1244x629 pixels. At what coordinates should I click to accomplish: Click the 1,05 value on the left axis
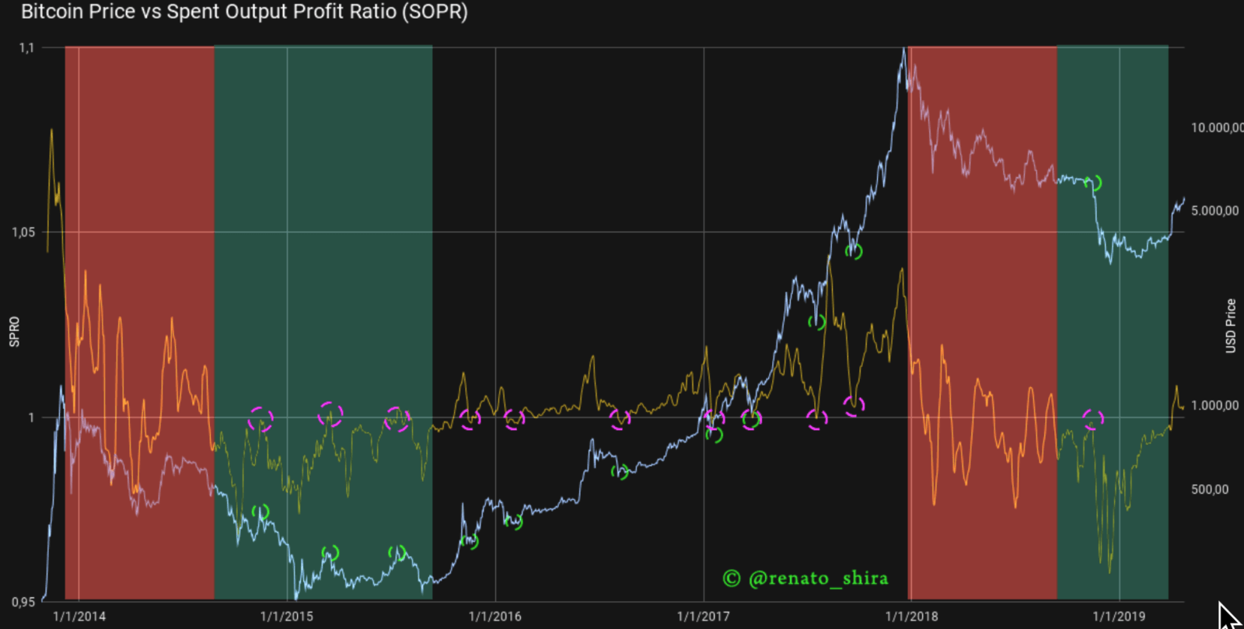(23, 232)
